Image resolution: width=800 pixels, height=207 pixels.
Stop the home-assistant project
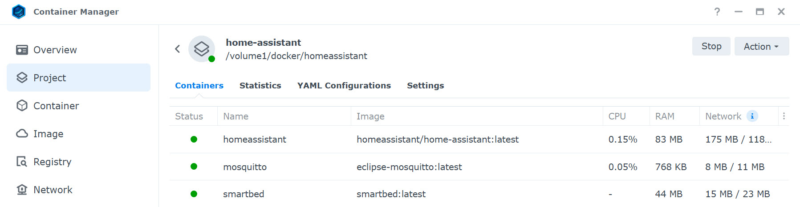tap(711, 46)
